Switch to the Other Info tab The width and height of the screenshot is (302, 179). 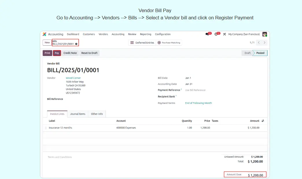pyautogui.click(x=97, y=114)
